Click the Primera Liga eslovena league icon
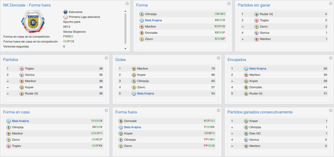This screenshot has height=157, width=334. (x=65, y=17)
